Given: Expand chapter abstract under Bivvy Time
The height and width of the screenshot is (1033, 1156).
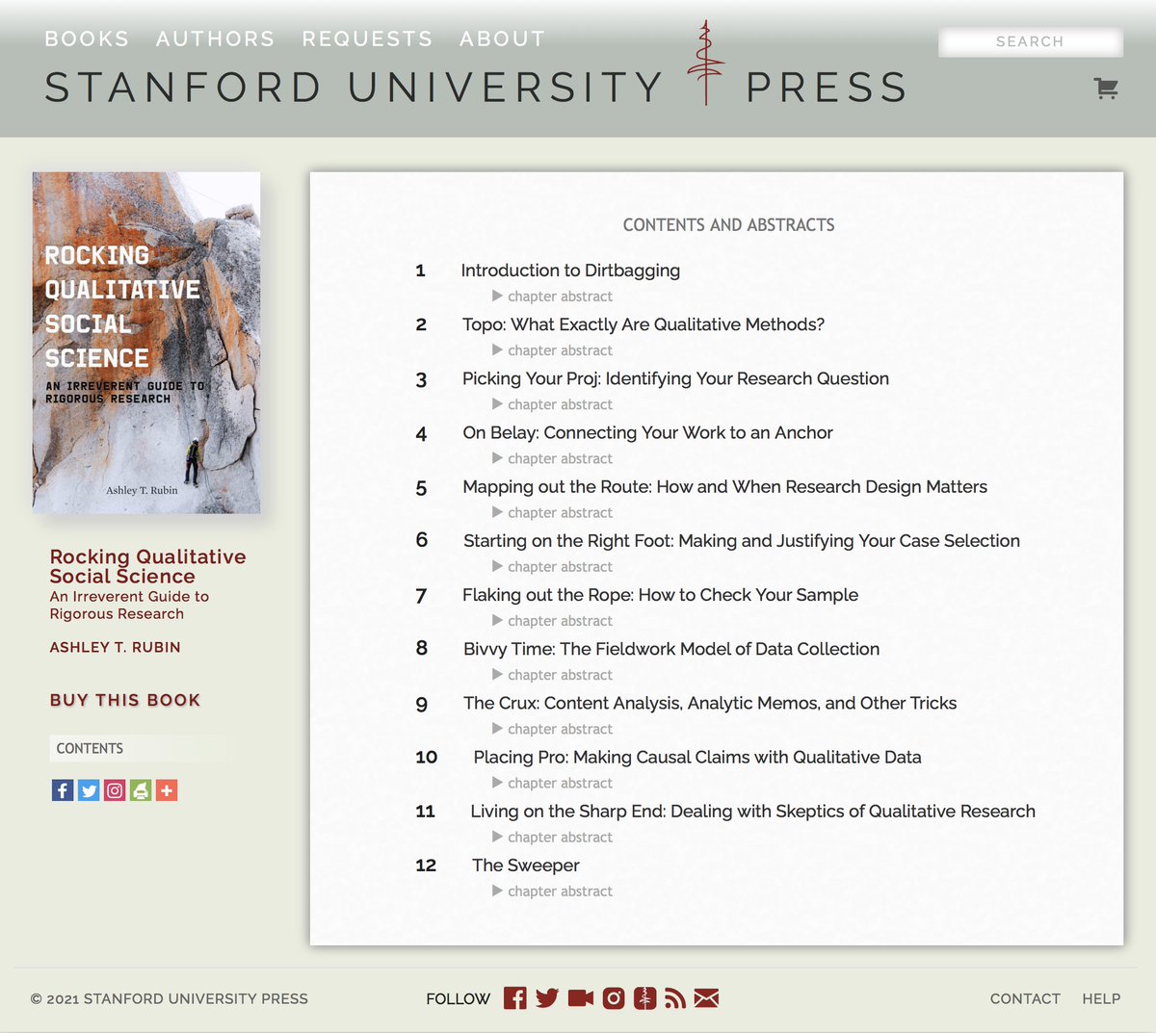Looking at the screenshot, I should [552, 675].
